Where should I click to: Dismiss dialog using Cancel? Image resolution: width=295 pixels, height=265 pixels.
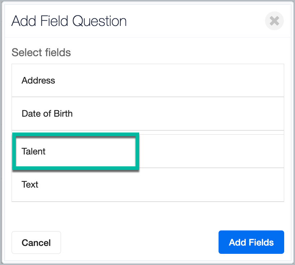click(x=36, y=243)
